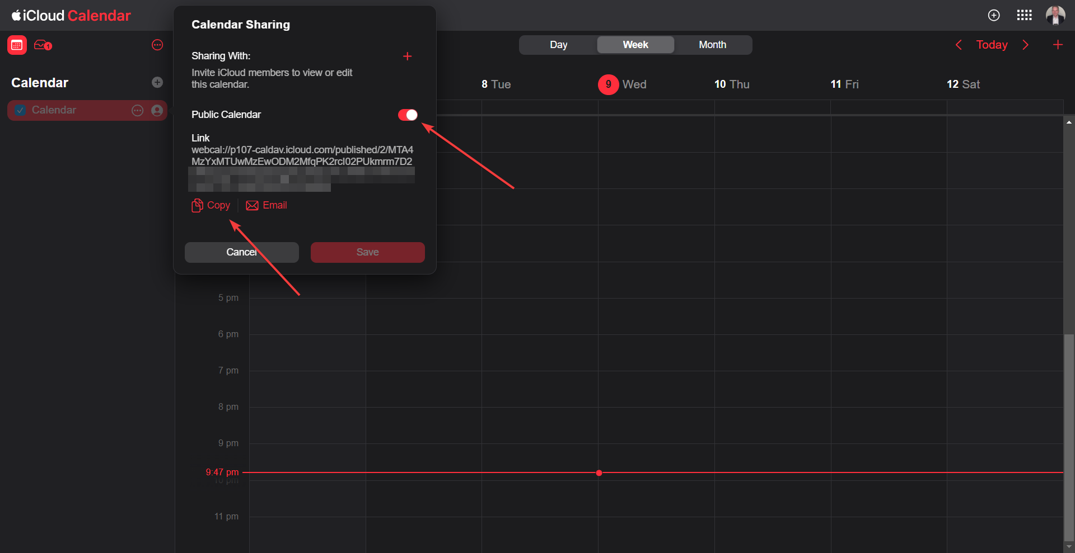Switch to Month view
This screenshot has height=553, width=1075.
(x=712, y=45)
